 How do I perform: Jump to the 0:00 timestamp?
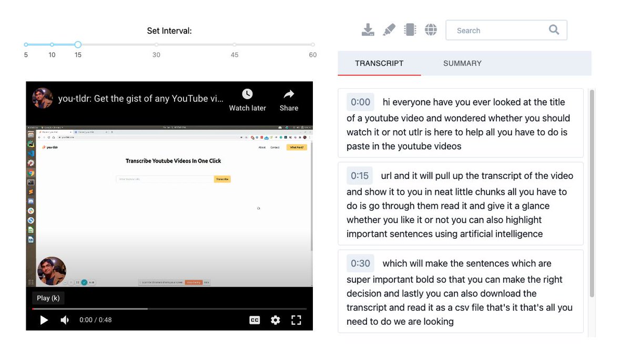click(360, 102)
